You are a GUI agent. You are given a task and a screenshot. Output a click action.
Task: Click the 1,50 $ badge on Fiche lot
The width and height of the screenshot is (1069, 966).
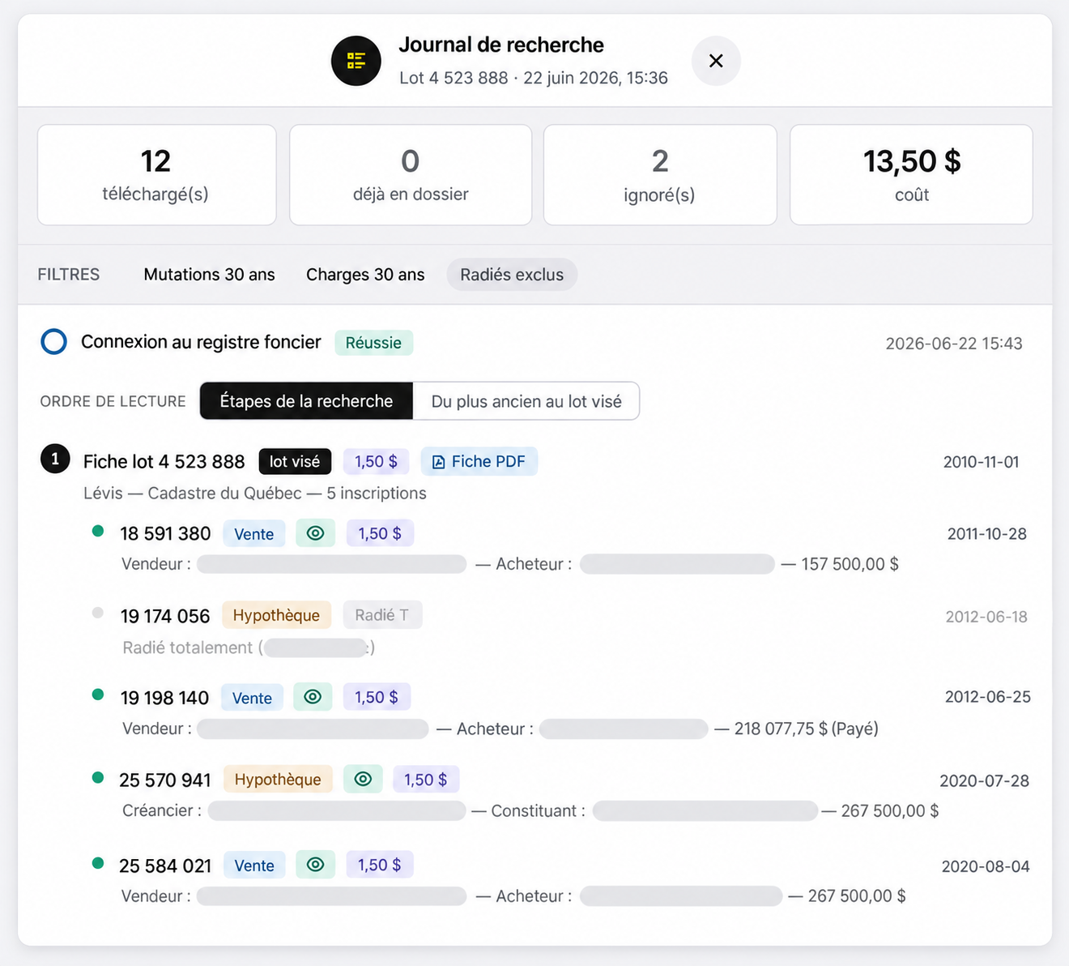click(x=376, y=461)
